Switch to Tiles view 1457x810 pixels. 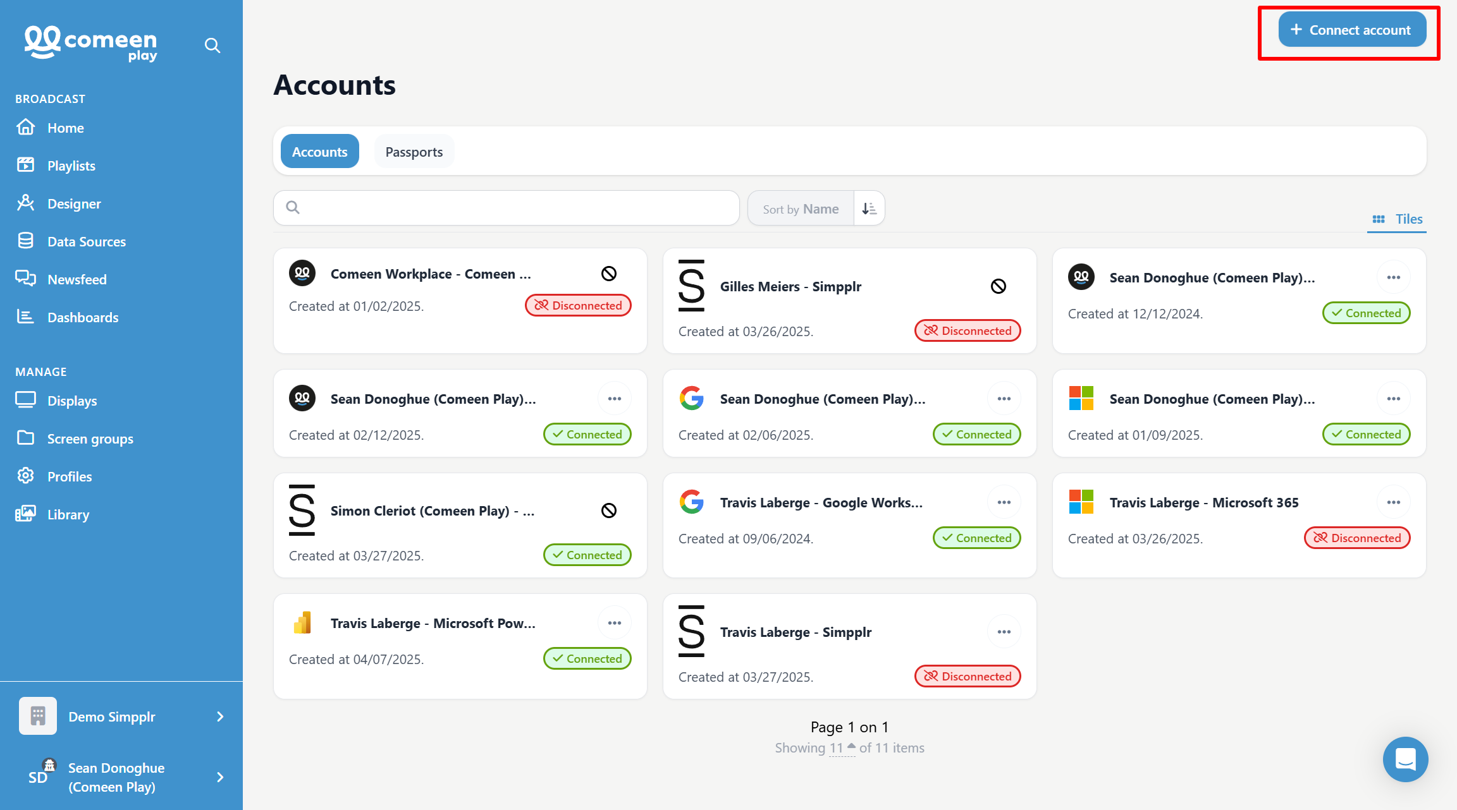coord(1397,219)
